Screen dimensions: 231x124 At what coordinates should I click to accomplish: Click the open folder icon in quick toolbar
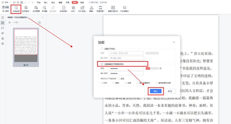point(14,3)
